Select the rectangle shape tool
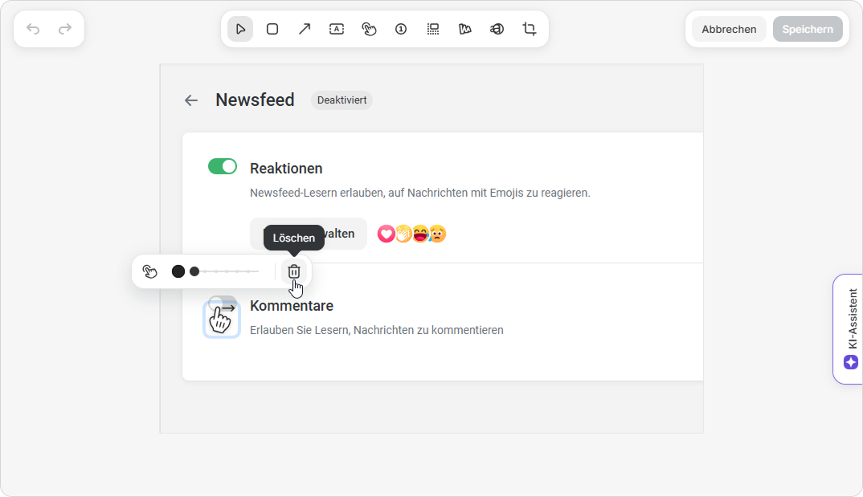Image resolution: width=863 pixels, height=497 pixels. [x=272, y=29]
